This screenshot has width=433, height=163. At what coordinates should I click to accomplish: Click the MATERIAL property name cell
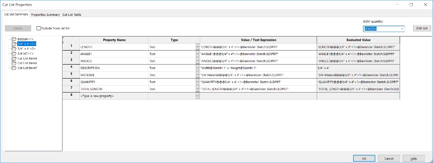point(114,75)
